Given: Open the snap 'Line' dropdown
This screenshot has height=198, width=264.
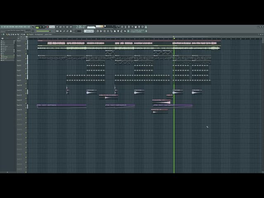Looking at the screenshot, I should tap(78, 31).
